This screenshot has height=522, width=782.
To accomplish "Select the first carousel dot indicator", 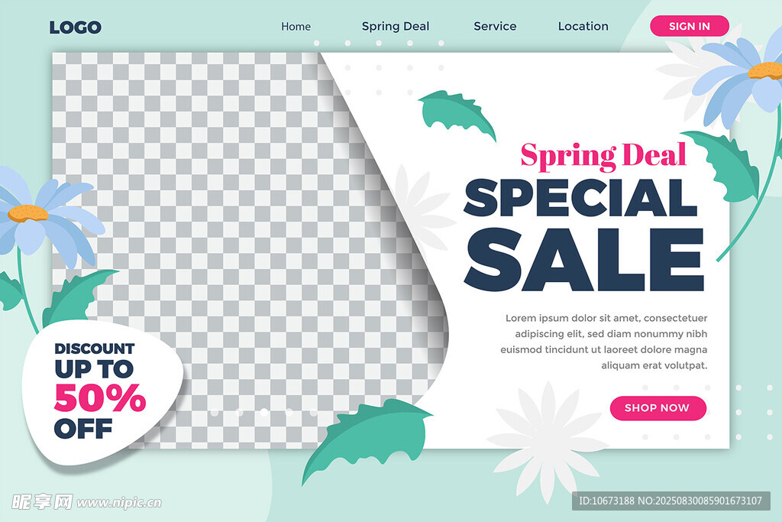I will coord(215,413).
